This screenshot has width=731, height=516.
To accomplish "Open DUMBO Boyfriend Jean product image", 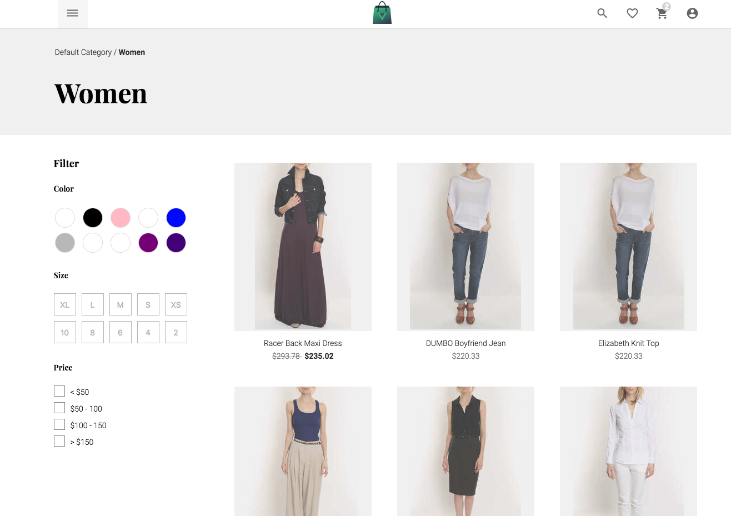I will pos(465,247).
